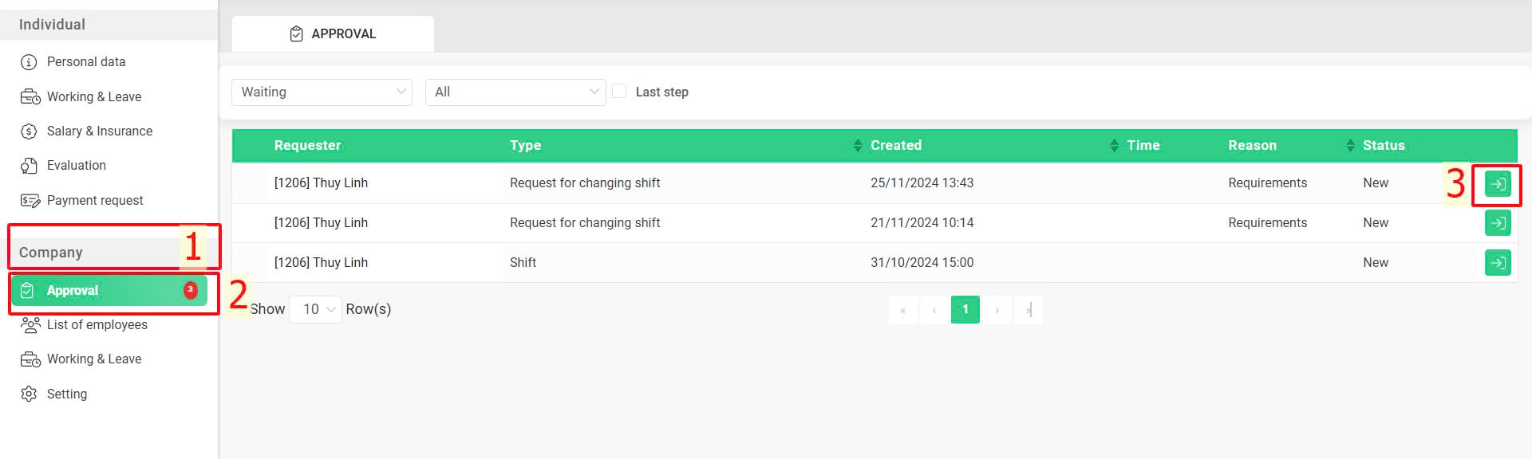Sort the table by Status column
1532x459 pixels.
click(x=1384, y=146)
